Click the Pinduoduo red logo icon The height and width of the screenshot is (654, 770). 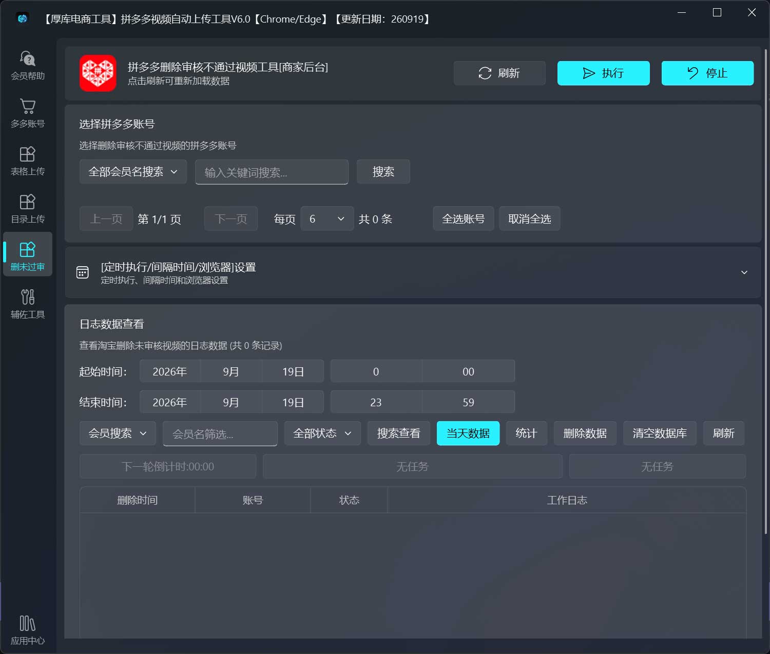[98, 73]
